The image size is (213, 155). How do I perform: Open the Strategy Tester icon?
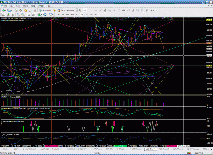click(35, 10)
